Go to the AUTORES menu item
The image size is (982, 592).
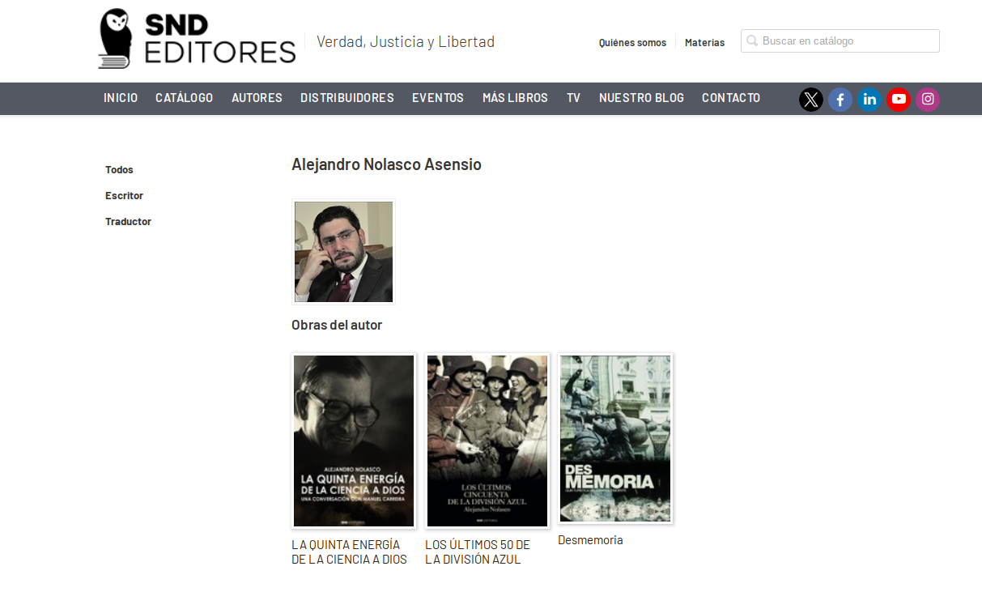click(x=257, y=98)
